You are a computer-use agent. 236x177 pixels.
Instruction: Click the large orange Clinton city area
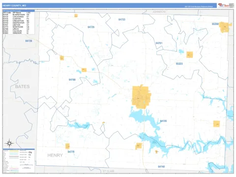(x=141, y=97)
